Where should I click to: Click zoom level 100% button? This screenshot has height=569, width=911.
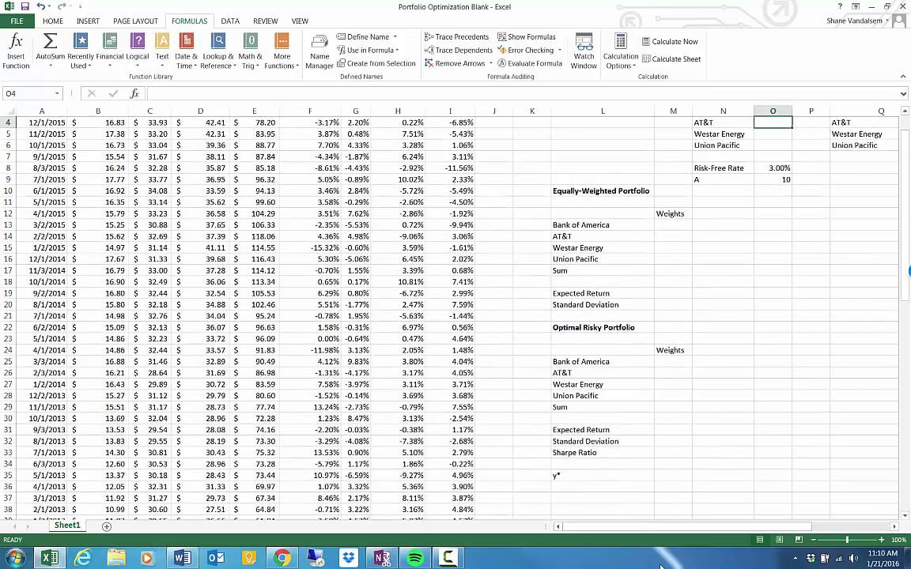coord(898,540)
